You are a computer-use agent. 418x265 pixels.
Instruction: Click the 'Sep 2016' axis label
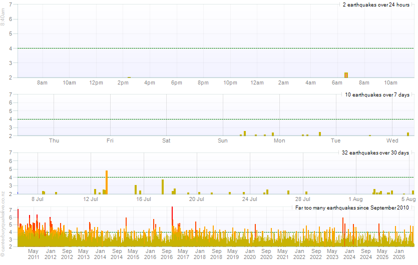point(167,254)
